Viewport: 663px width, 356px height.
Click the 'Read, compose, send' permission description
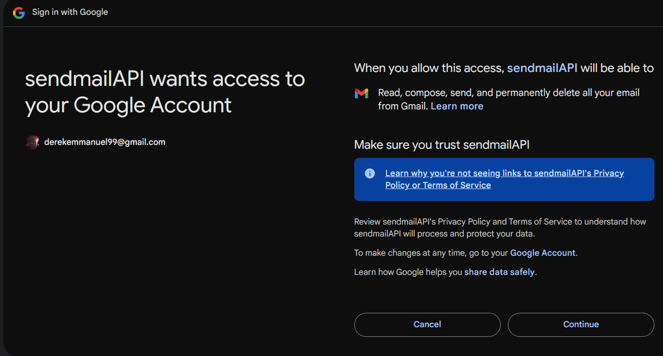(x=509, y=99)
